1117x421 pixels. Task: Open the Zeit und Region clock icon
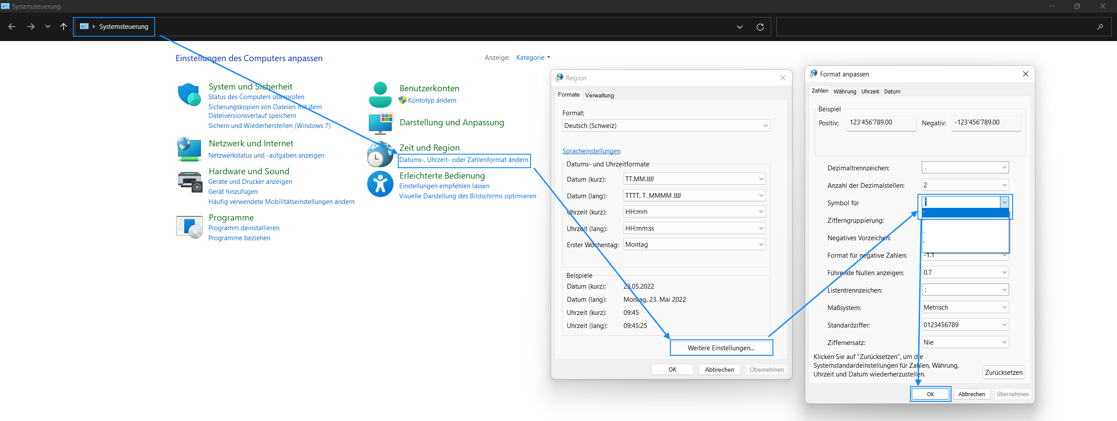pos(380,154)
